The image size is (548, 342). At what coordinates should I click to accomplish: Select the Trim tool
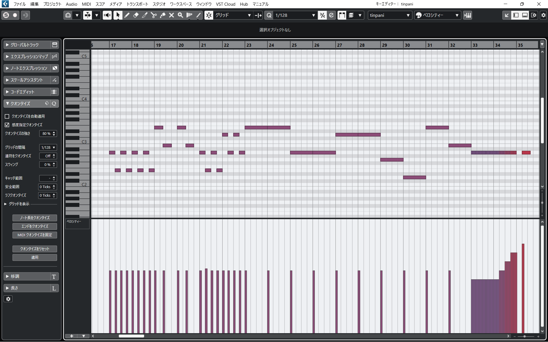(145, 15)
